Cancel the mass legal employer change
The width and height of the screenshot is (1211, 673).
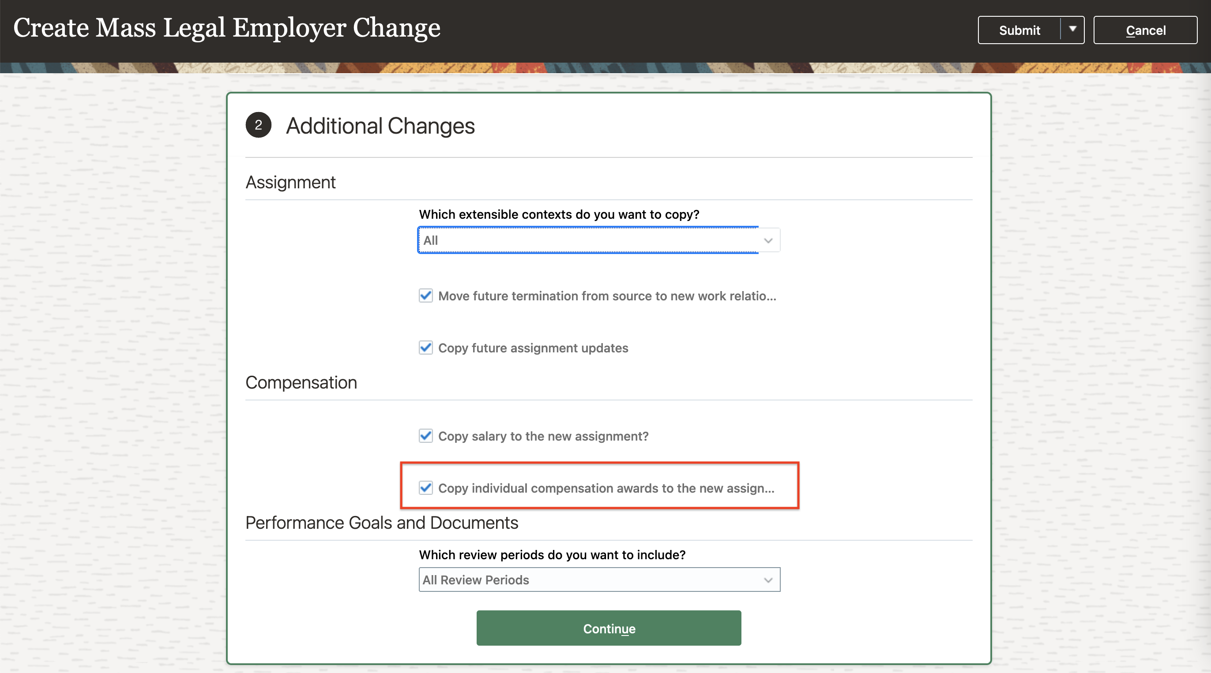pos(1145,30)
